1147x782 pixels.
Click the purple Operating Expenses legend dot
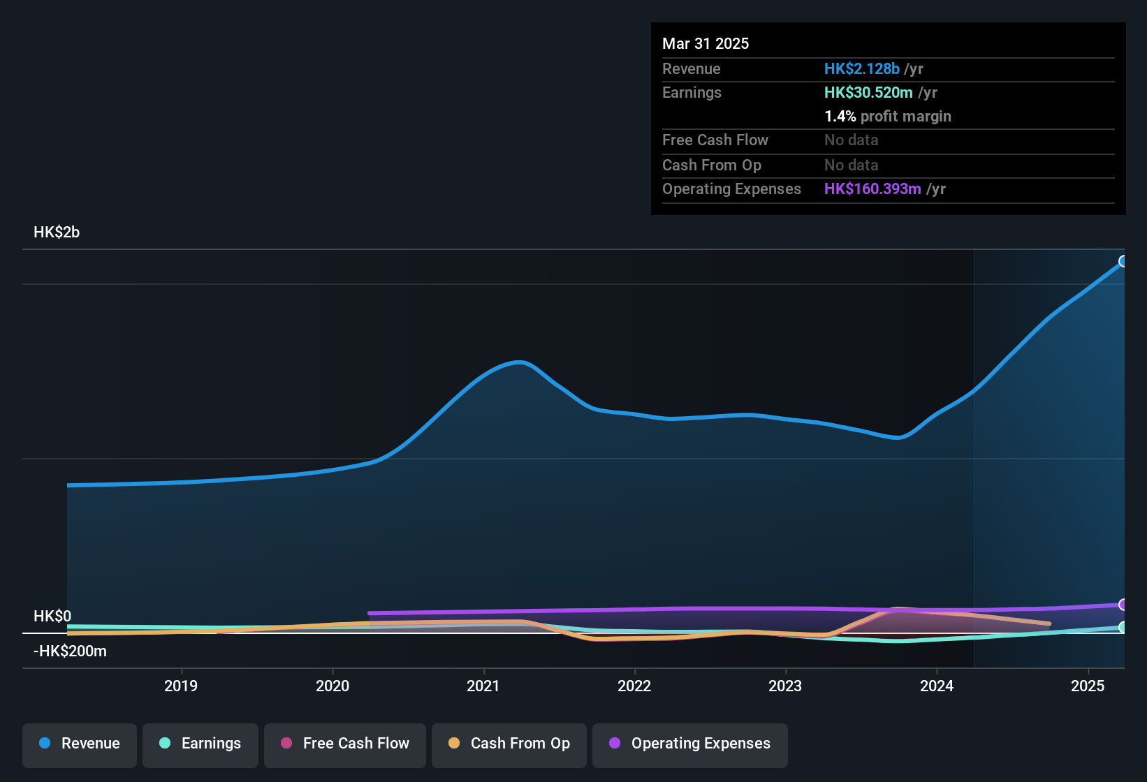coord(615,743)
